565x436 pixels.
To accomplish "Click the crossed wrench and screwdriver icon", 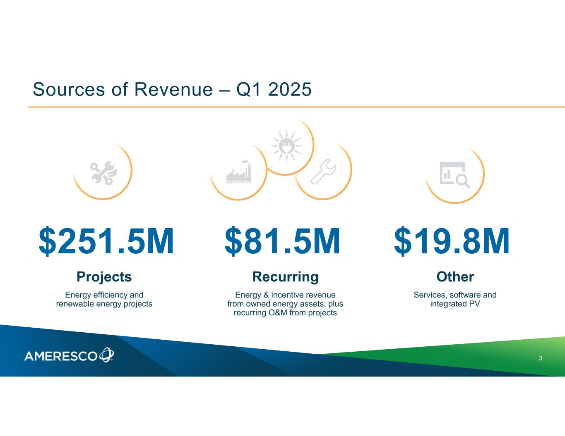I will [103, 172].
